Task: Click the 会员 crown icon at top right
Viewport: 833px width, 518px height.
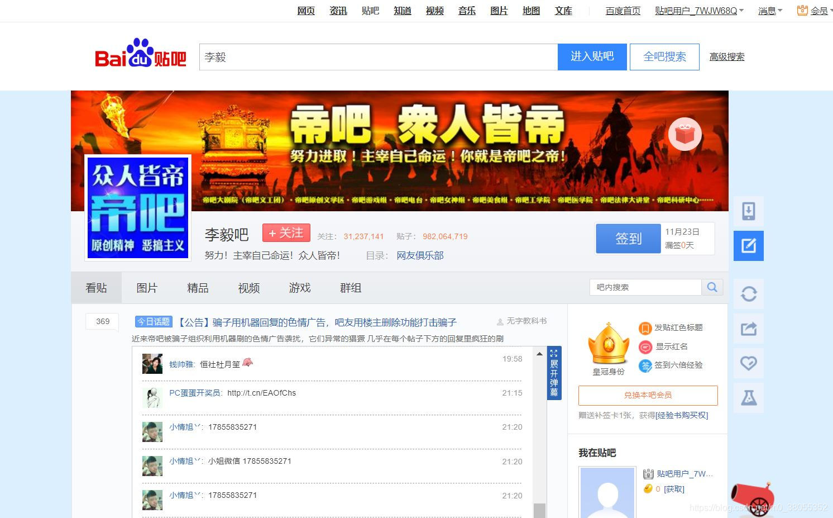Action: click(802, 10)
